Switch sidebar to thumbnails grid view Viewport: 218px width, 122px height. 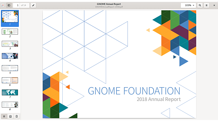pos(4,116)
